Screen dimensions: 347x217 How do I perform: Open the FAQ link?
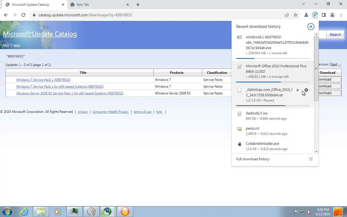6,45
